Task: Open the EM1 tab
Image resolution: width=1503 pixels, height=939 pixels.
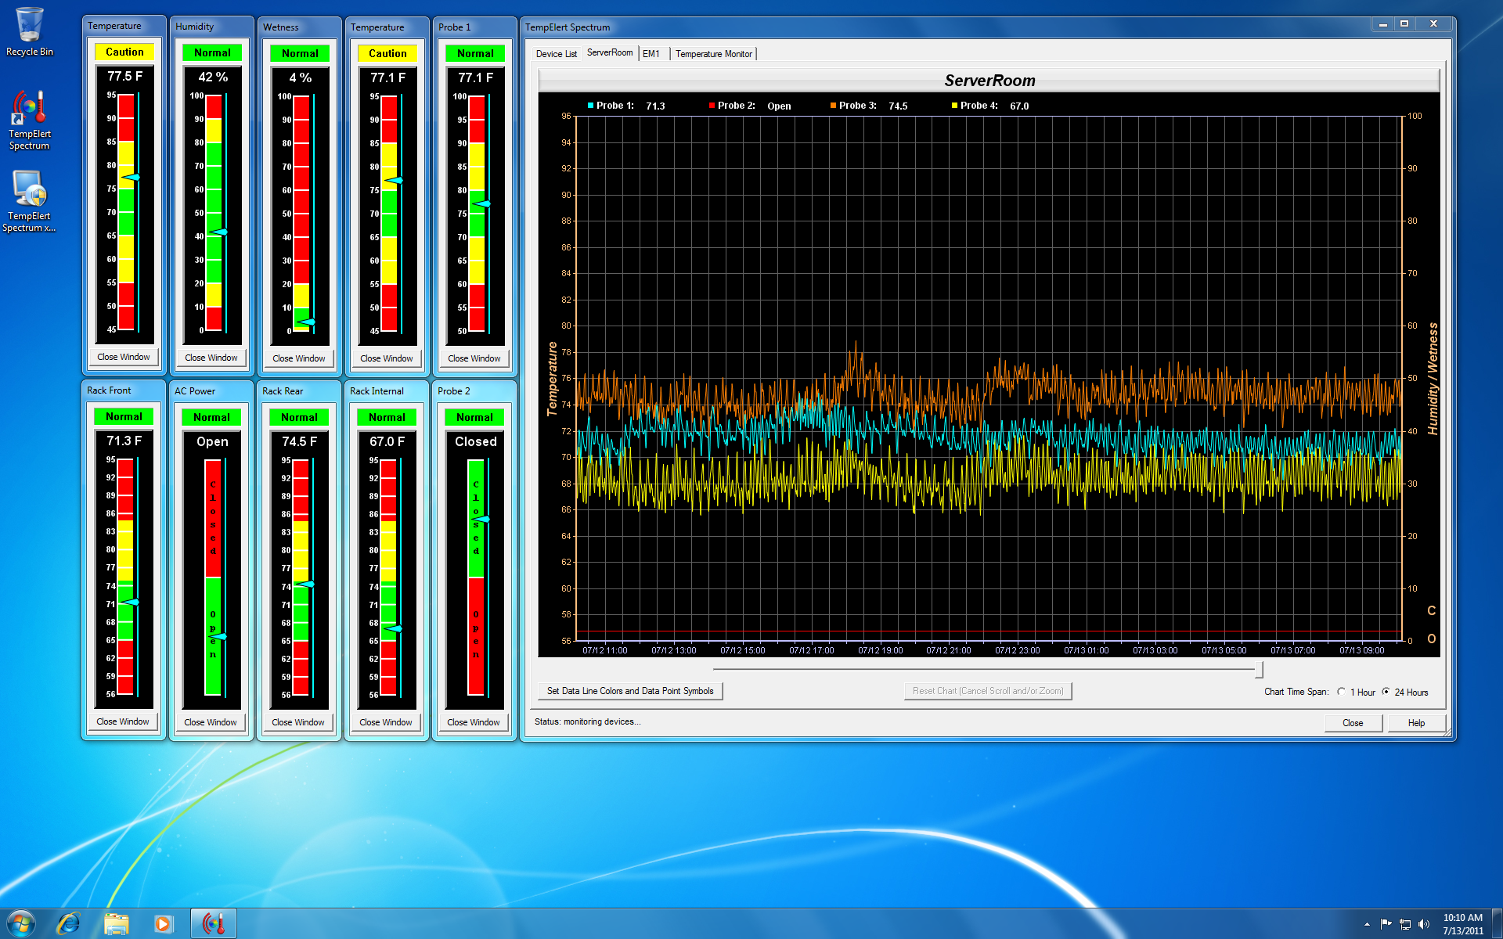Action: click(651, 54)
